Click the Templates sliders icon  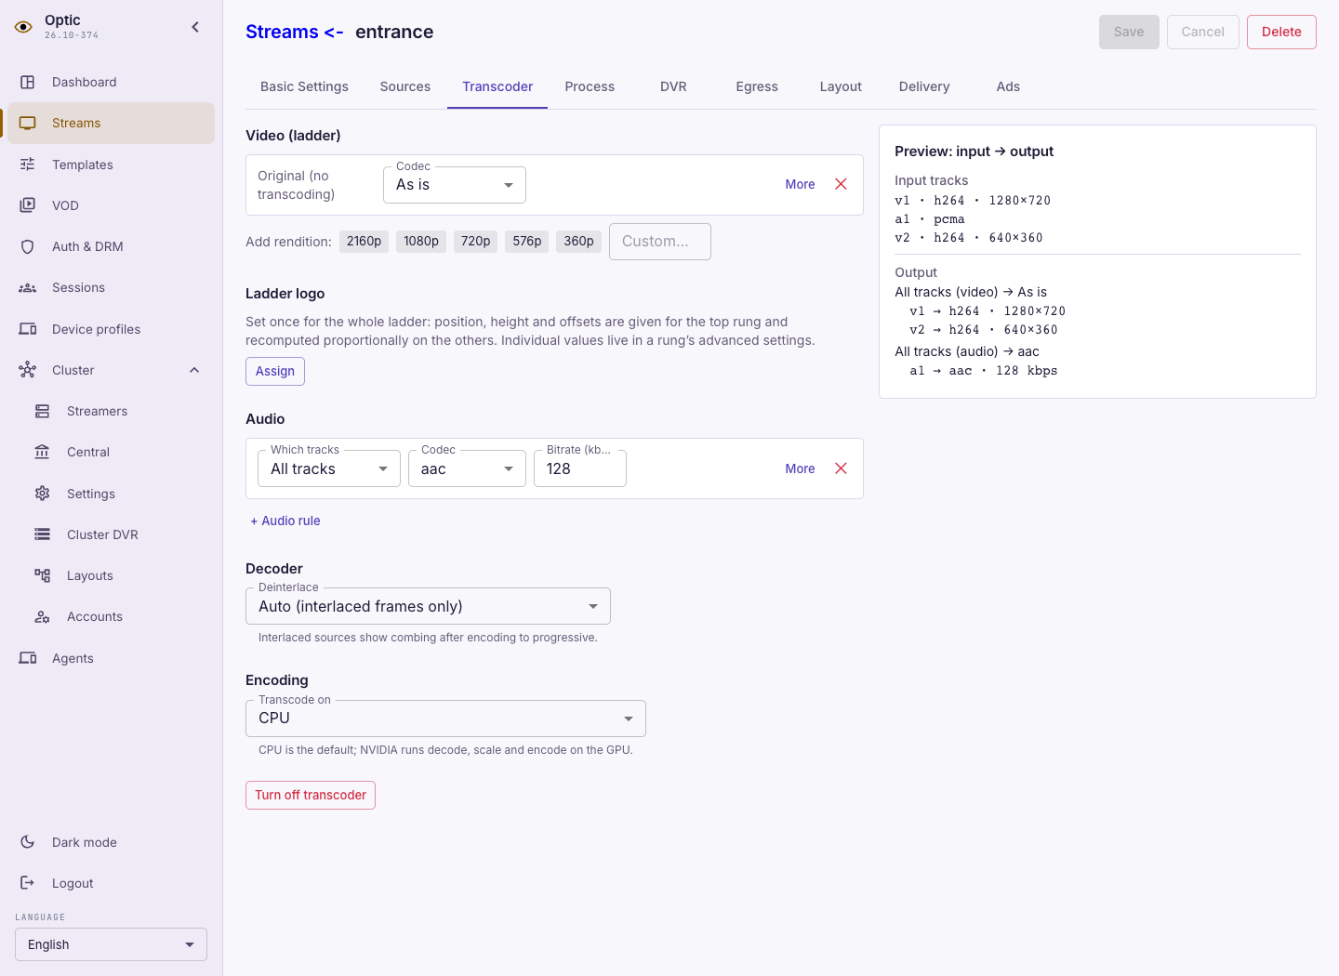pyautogui.click(x=28, y=165)
